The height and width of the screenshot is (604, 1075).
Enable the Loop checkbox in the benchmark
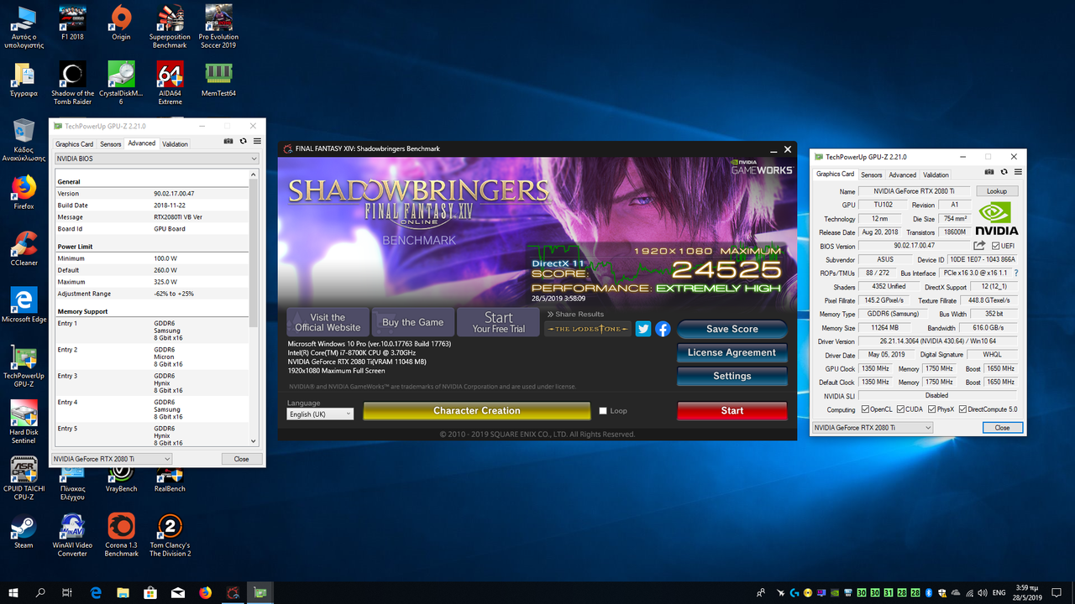(x=603, y=411)
